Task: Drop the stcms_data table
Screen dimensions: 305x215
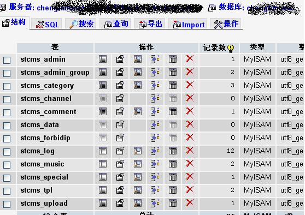Action: point(190,124)
